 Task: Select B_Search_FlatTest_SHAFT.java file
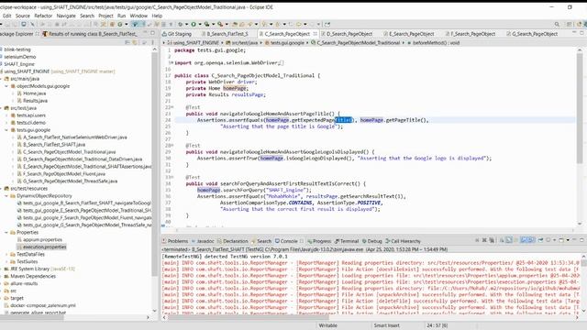(54, 145)
